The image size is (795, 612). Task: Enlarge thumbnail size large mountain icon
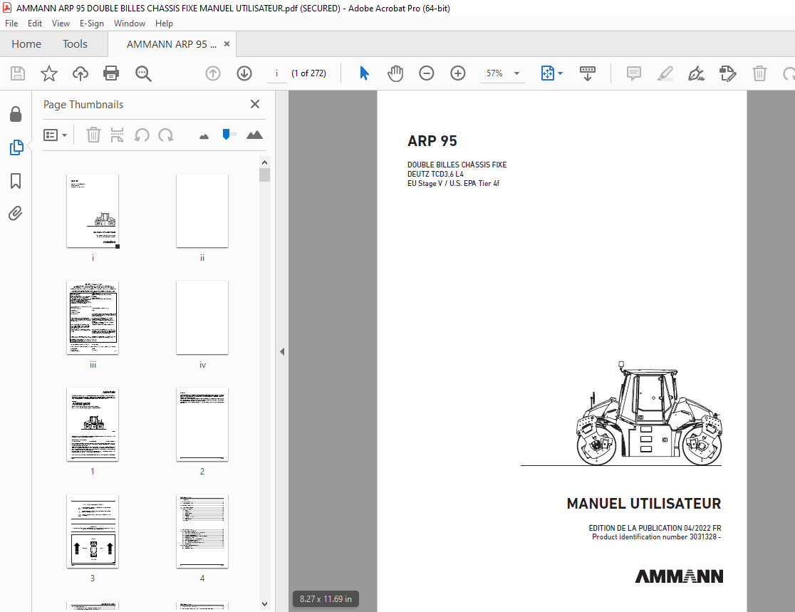click(254, 135)
